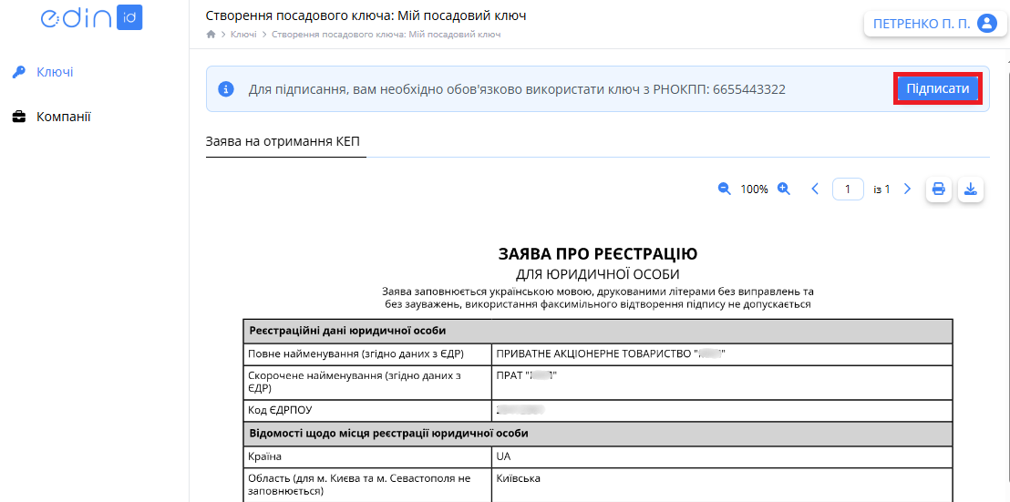This screenshot has height=502, width=1010.
Task: Click the briefcase icon beside Компанії
Action: (x=18, y=117)
